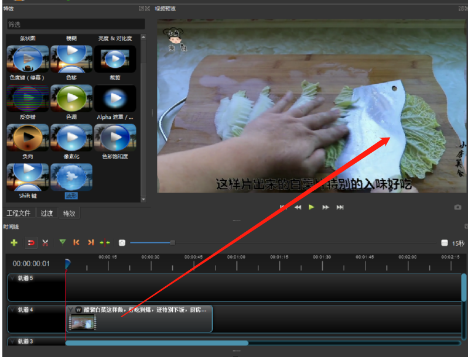Click the rewind button

pyautogui.click(x=298, y=207)
